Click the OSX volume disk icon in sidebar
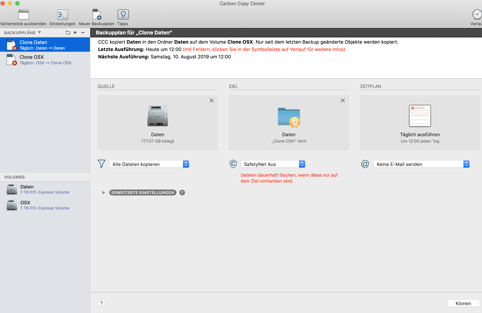 click(x=12, y=205)
